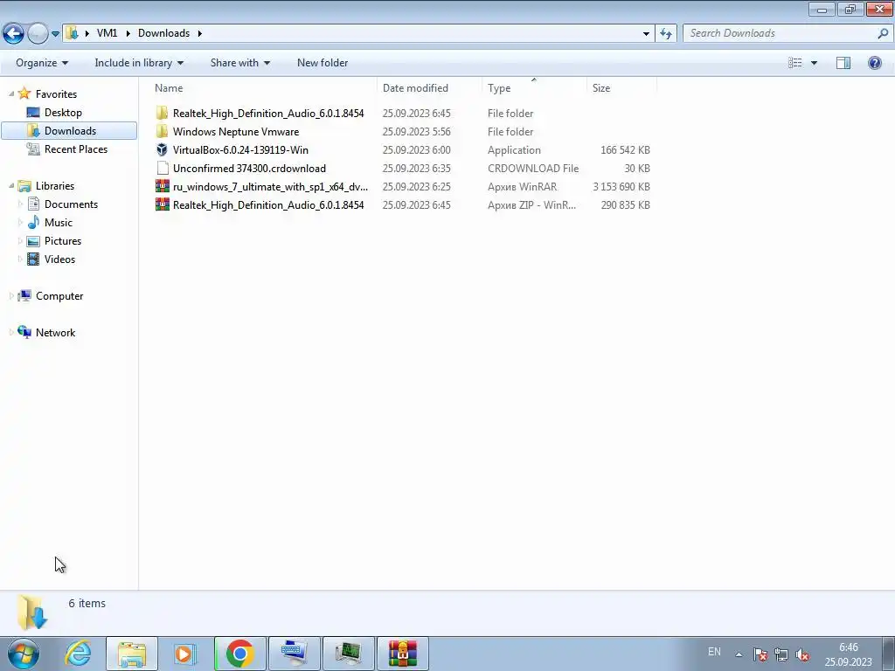Select Network in navigation pane
The height and width of the screenshot is (671, 895).
click(x=55, y=333)
